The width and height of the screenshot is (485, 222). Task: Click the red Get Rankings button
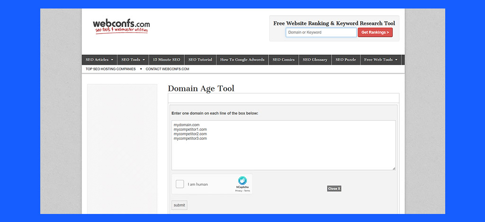pyautogui.click(x=375, y=33)
